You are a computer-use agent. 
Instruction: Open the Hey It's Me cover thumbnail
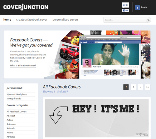coord(97,118)
